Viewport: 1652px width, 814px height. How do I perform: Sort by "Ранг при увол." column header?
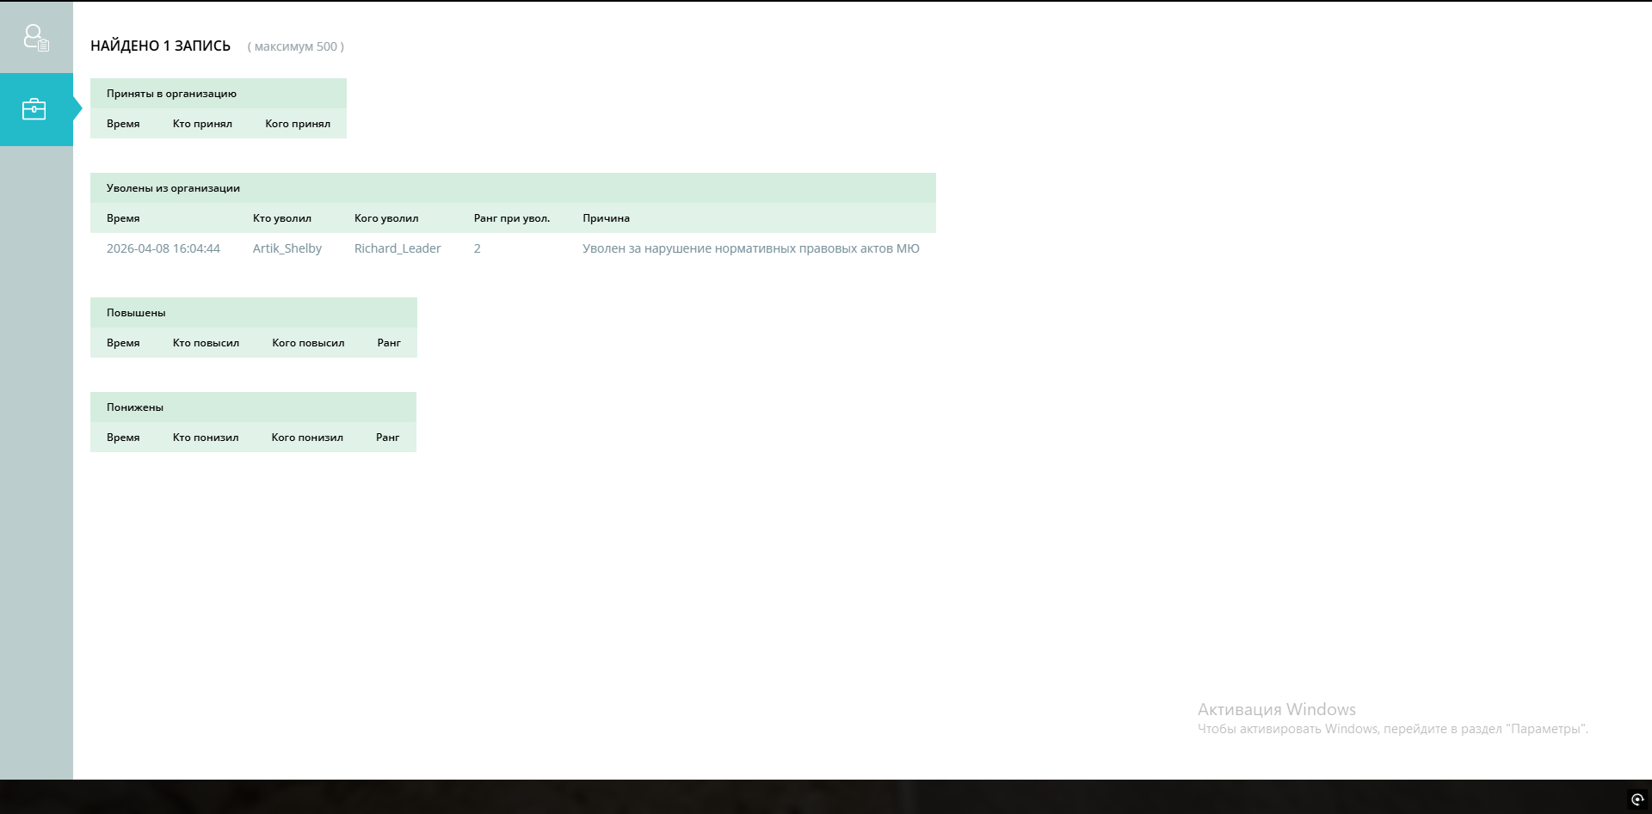coord(511,218)
